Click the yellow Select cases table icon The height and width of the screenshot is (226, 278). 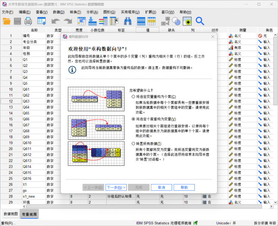(x=152, y=21)
